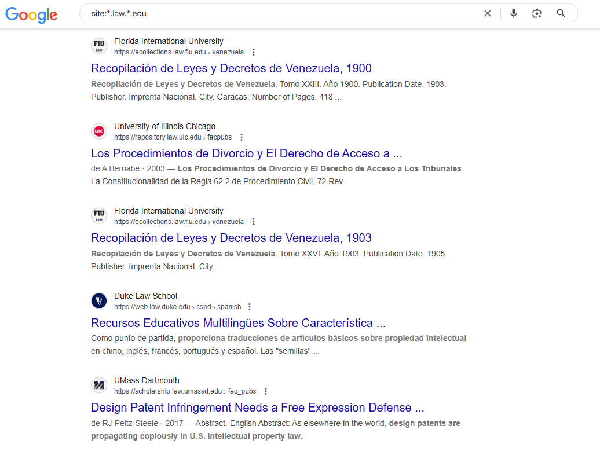Screen dimensions: 600x455
Task: Click the UMass Dartmouth favicon
Action: click(99, 385)
